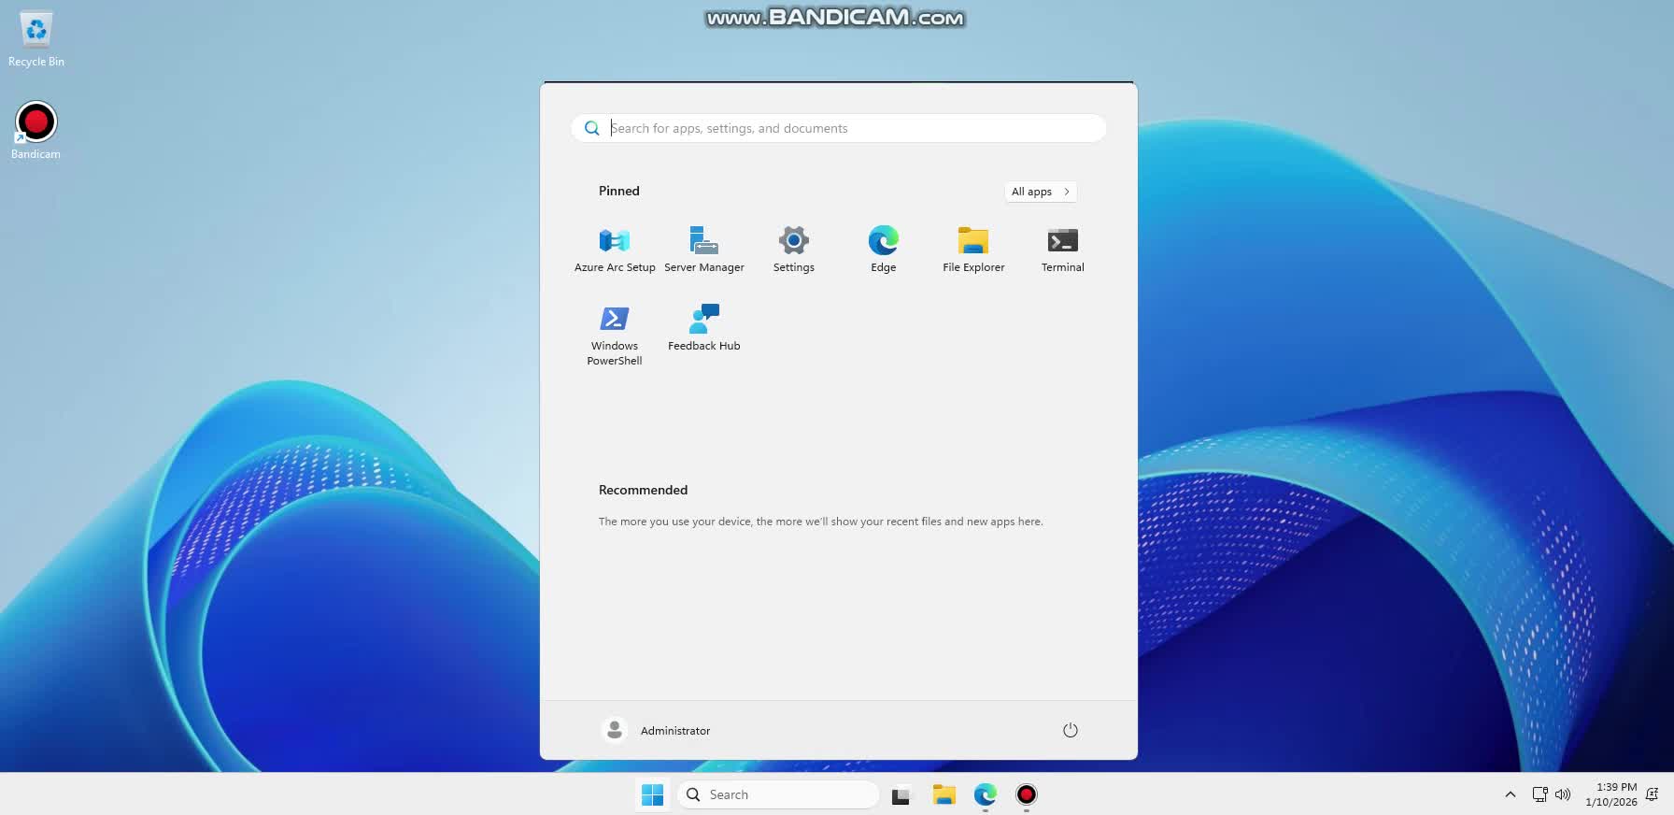Open the notification center icon
Screen dimensions: 1674x815
[1652, 794]
